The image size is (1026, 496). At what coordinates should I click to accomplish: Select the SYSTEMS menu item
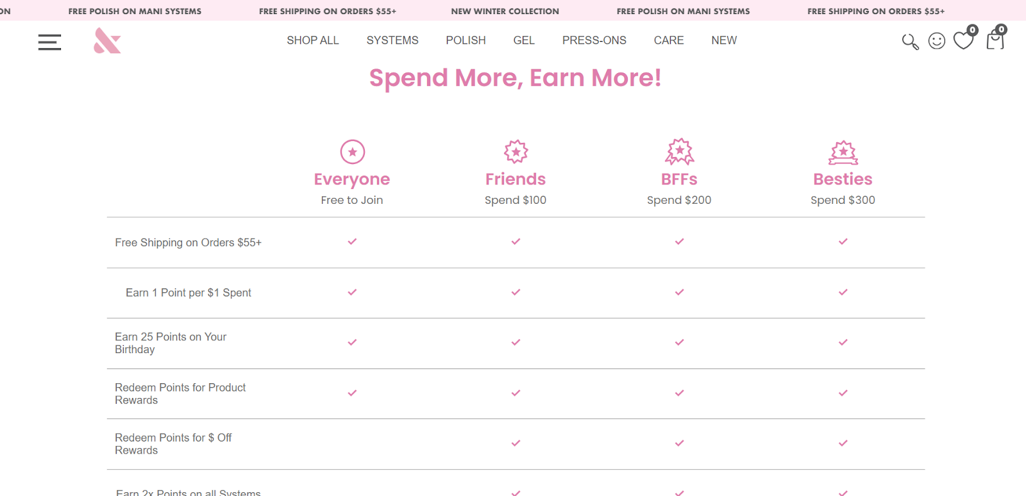click(x=392, y=40)
